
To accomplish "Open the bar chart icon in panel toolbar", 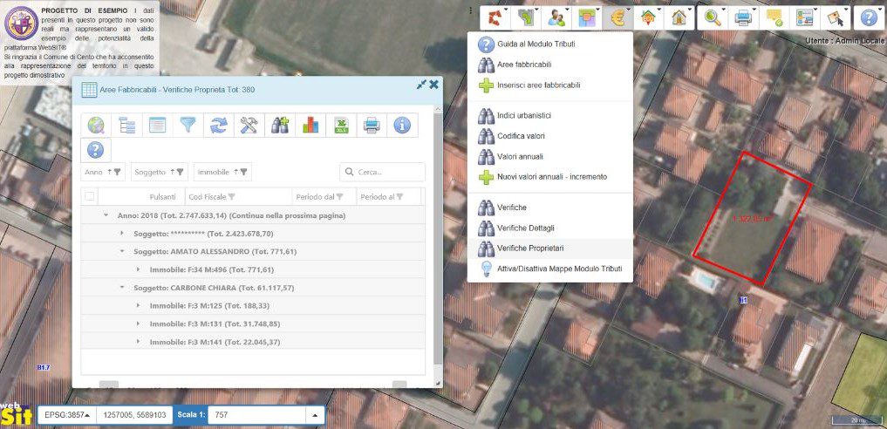I will 310,126.
